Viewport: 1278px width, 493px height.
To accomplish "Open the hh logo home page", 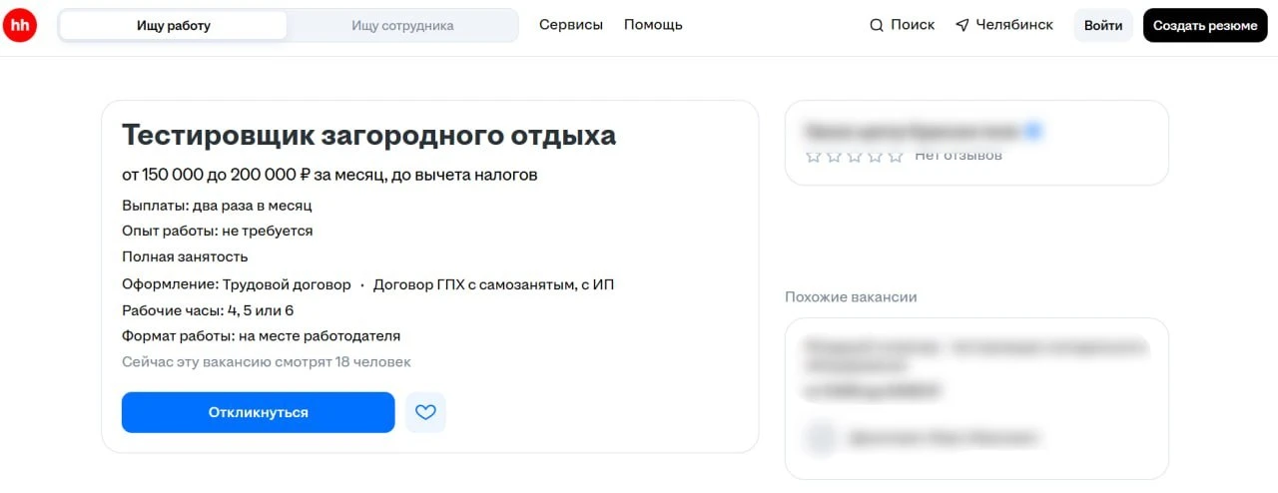I will (x=20, y=25).
